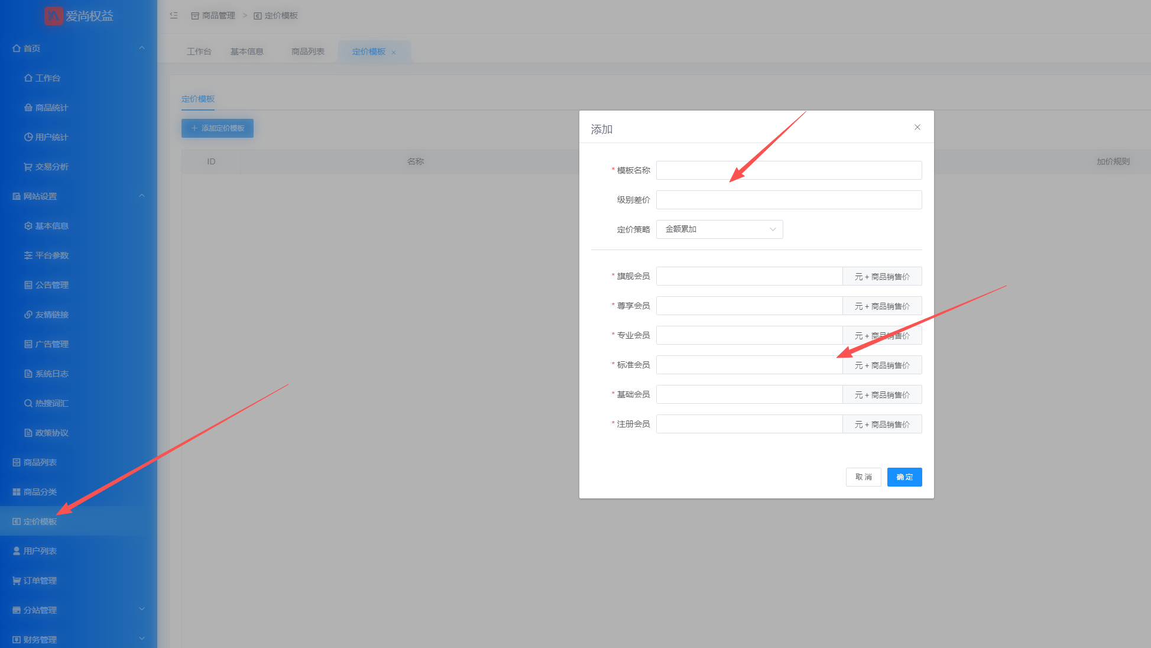
Task: Switch to the 基本信息 tab
Action: pos(247,51)
